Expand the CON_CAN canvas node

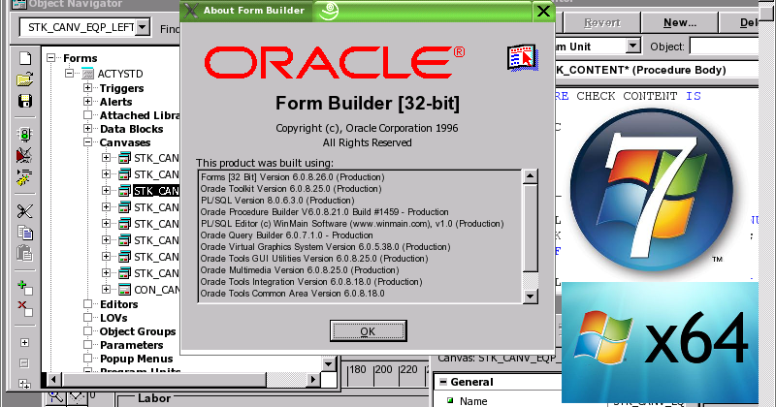tap(106, 290)
